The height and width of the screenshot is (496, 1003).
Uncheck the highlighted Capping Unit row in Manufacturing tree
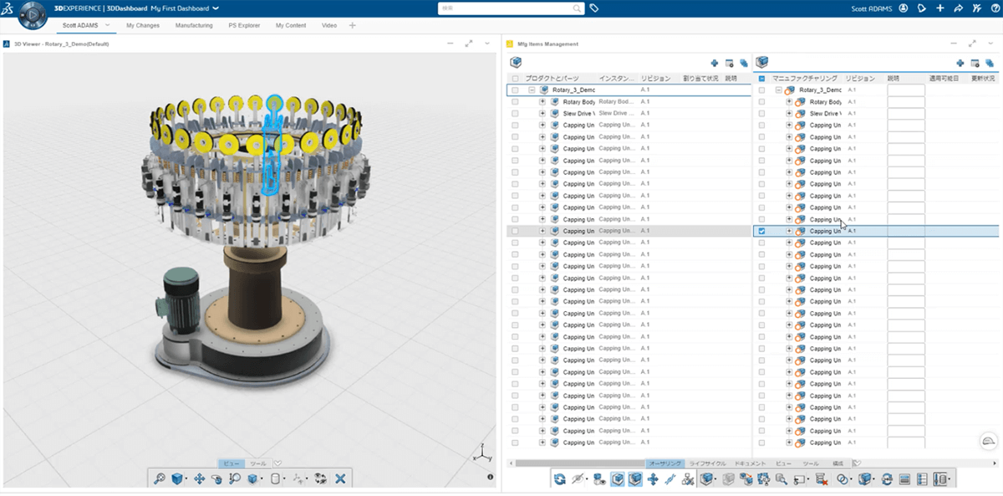761,231
